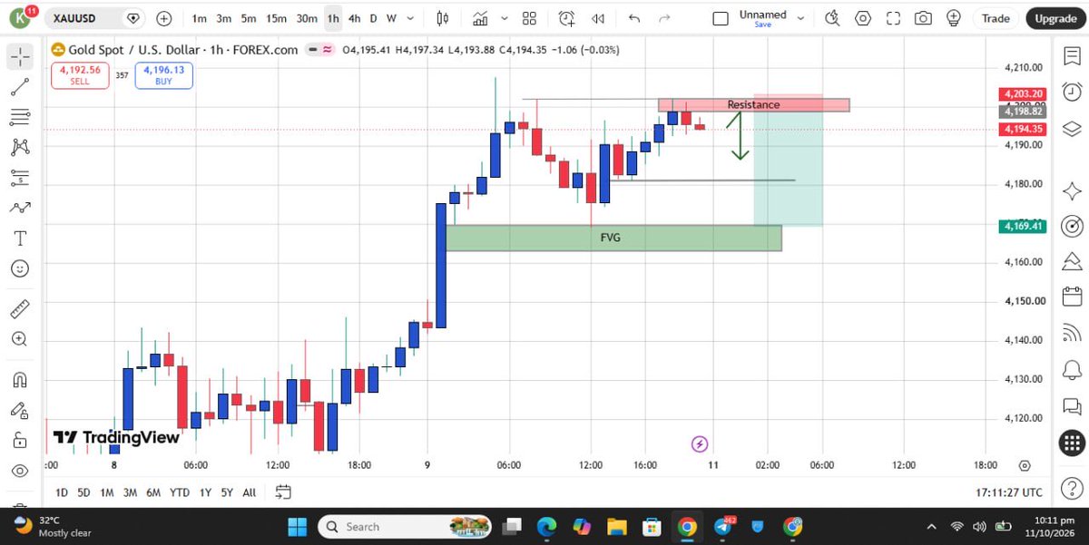Screen dimensions: 1089x545
Task: Switch to the 15m timeframe
Action: pyautogui.click(x=277, y=18)
